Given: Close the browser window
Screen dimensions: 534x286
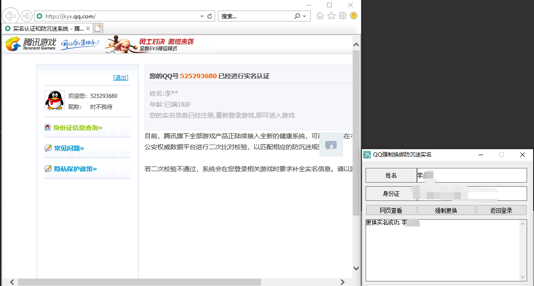Looking at the screenshot, I should point(350,5).
